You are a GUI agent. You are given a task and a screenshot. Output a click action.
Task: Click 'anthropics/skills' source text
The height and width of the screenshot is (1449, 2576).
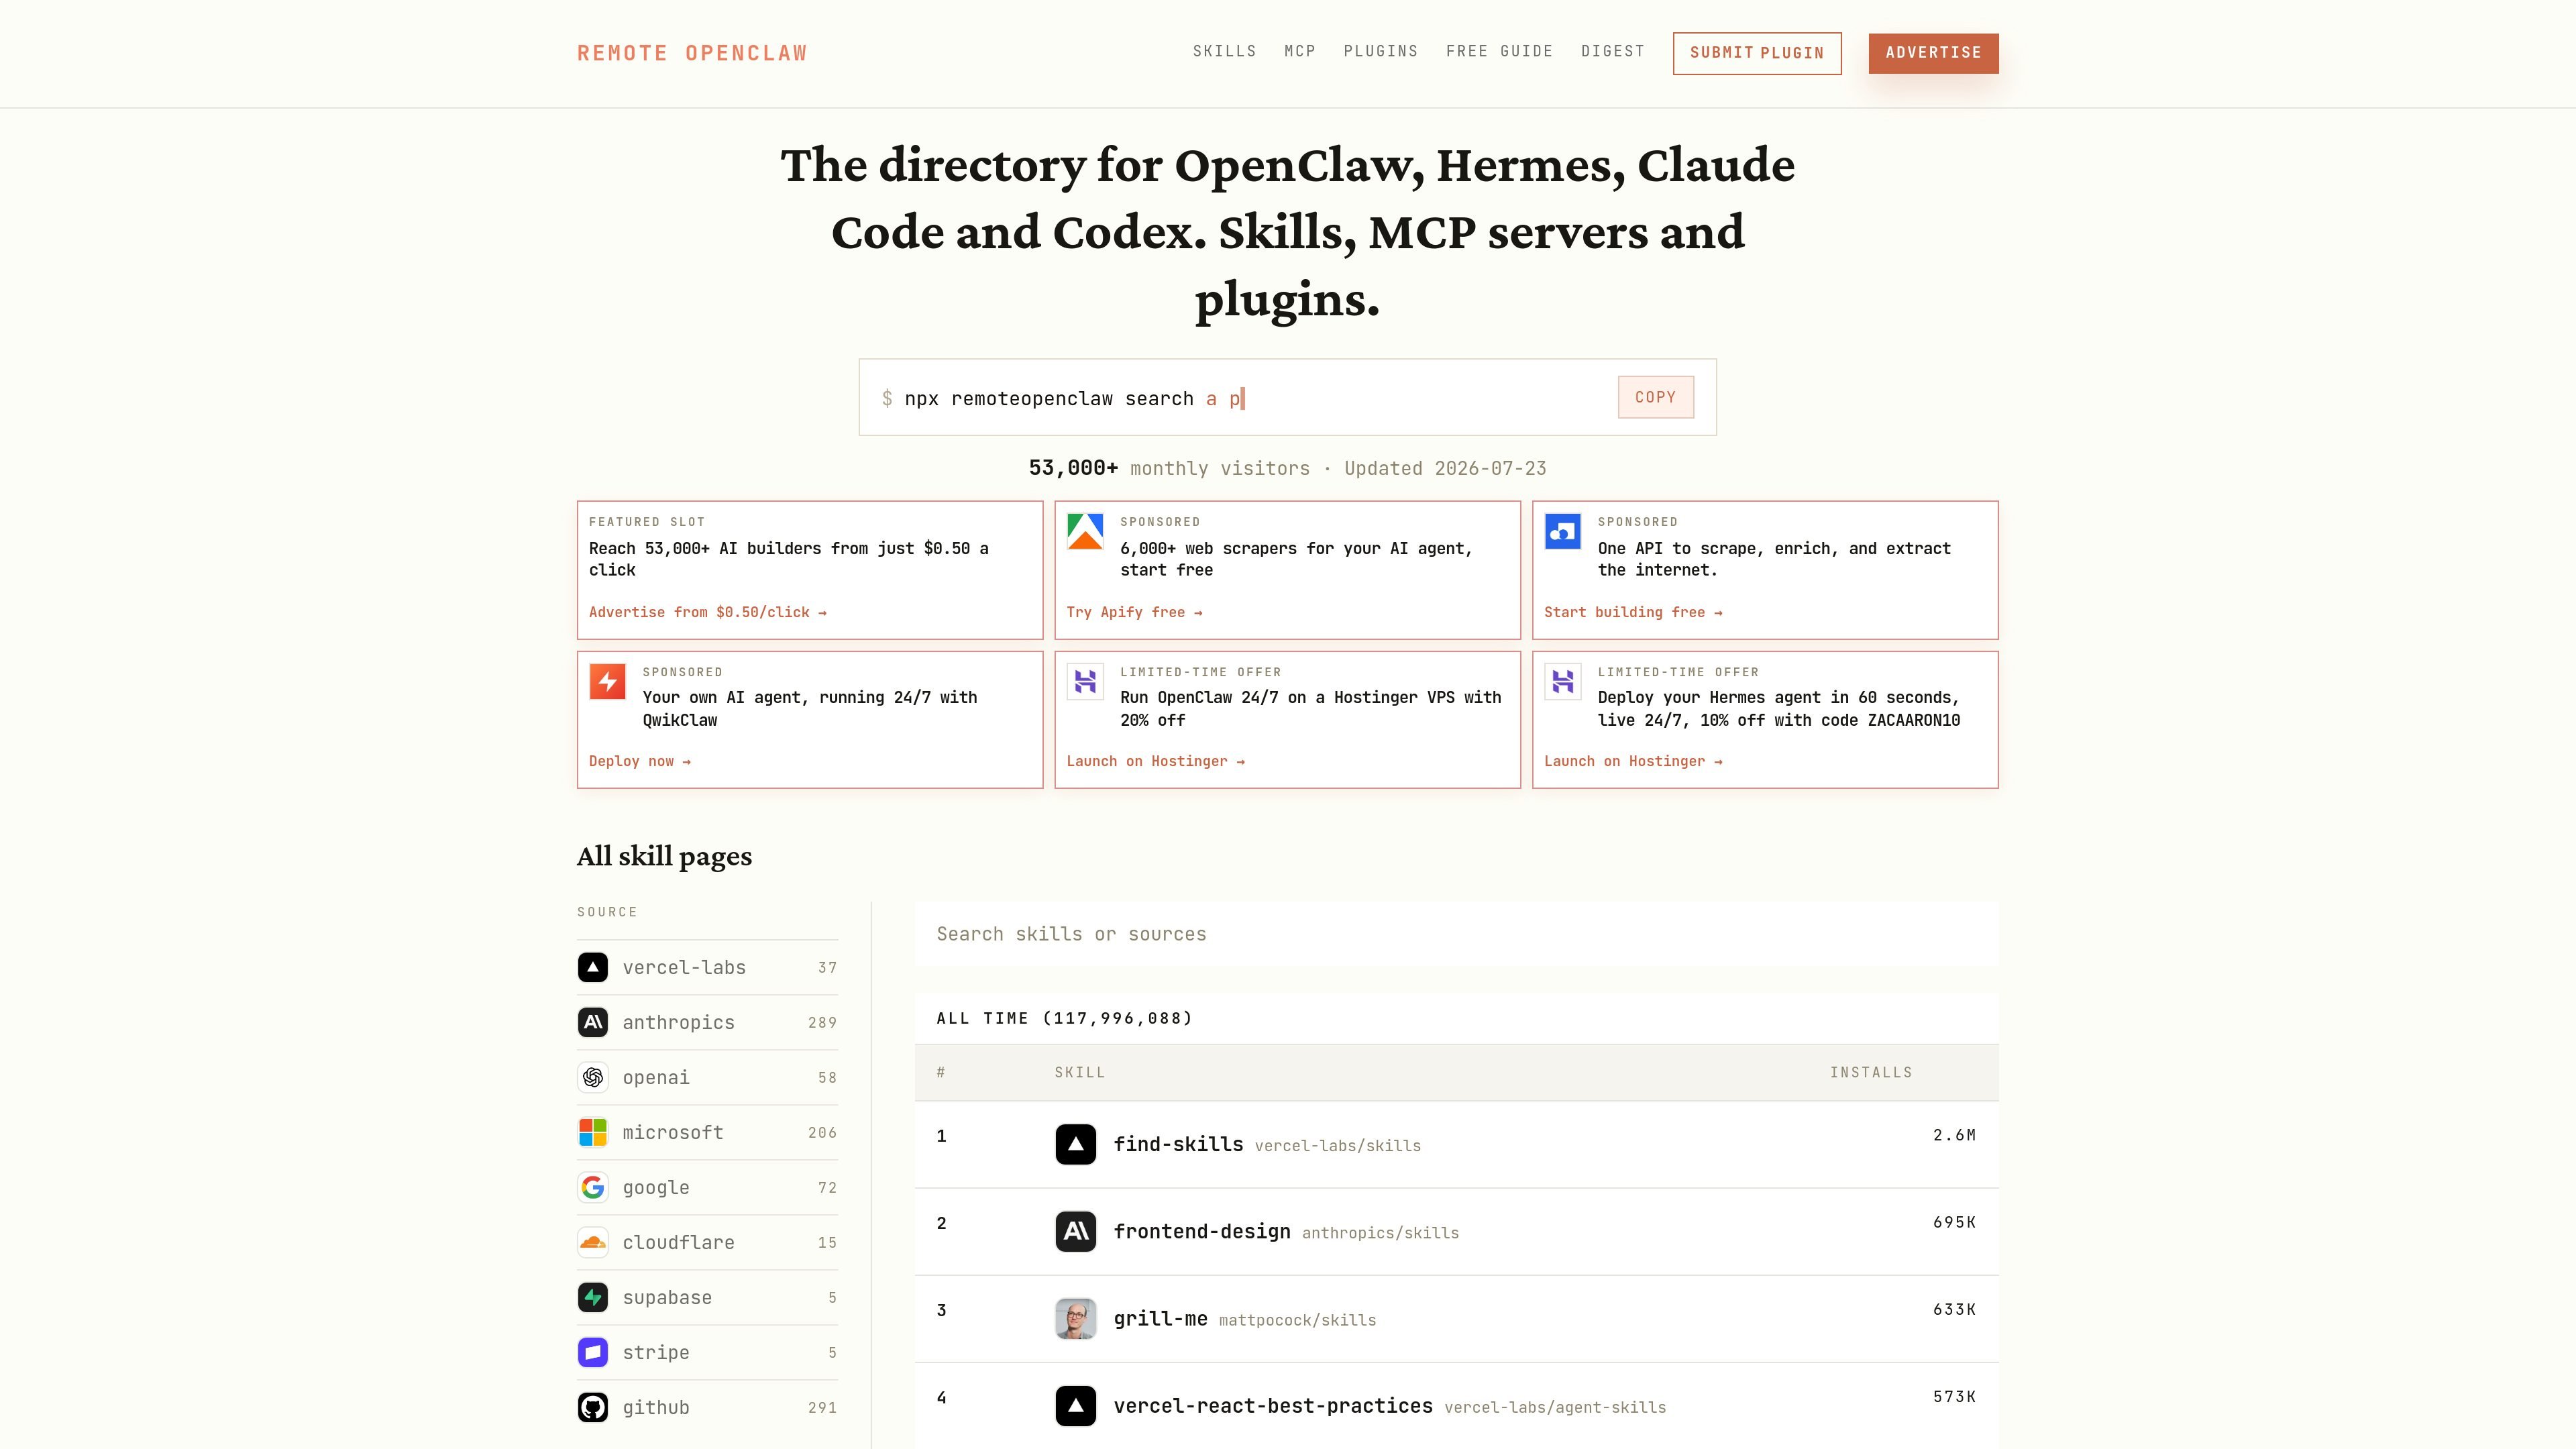coord(1380,1233)
